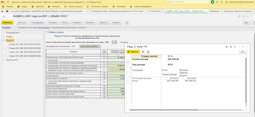Viewport: 255px width, 117px height.
Task: Open the history clock icon
Action: coord(217,2)
